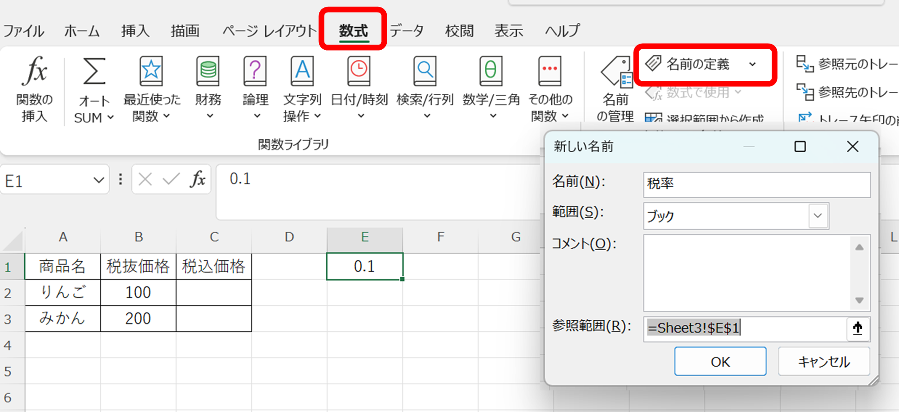Image resolution: width=899 pixels, height=415 pixels.
Task: Open the ホーム ribbon tab
Action: [x=82, y=31]
